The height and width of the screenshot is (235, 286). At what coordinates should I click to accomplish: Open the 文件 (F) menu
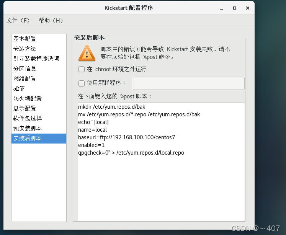click(18, 20)
